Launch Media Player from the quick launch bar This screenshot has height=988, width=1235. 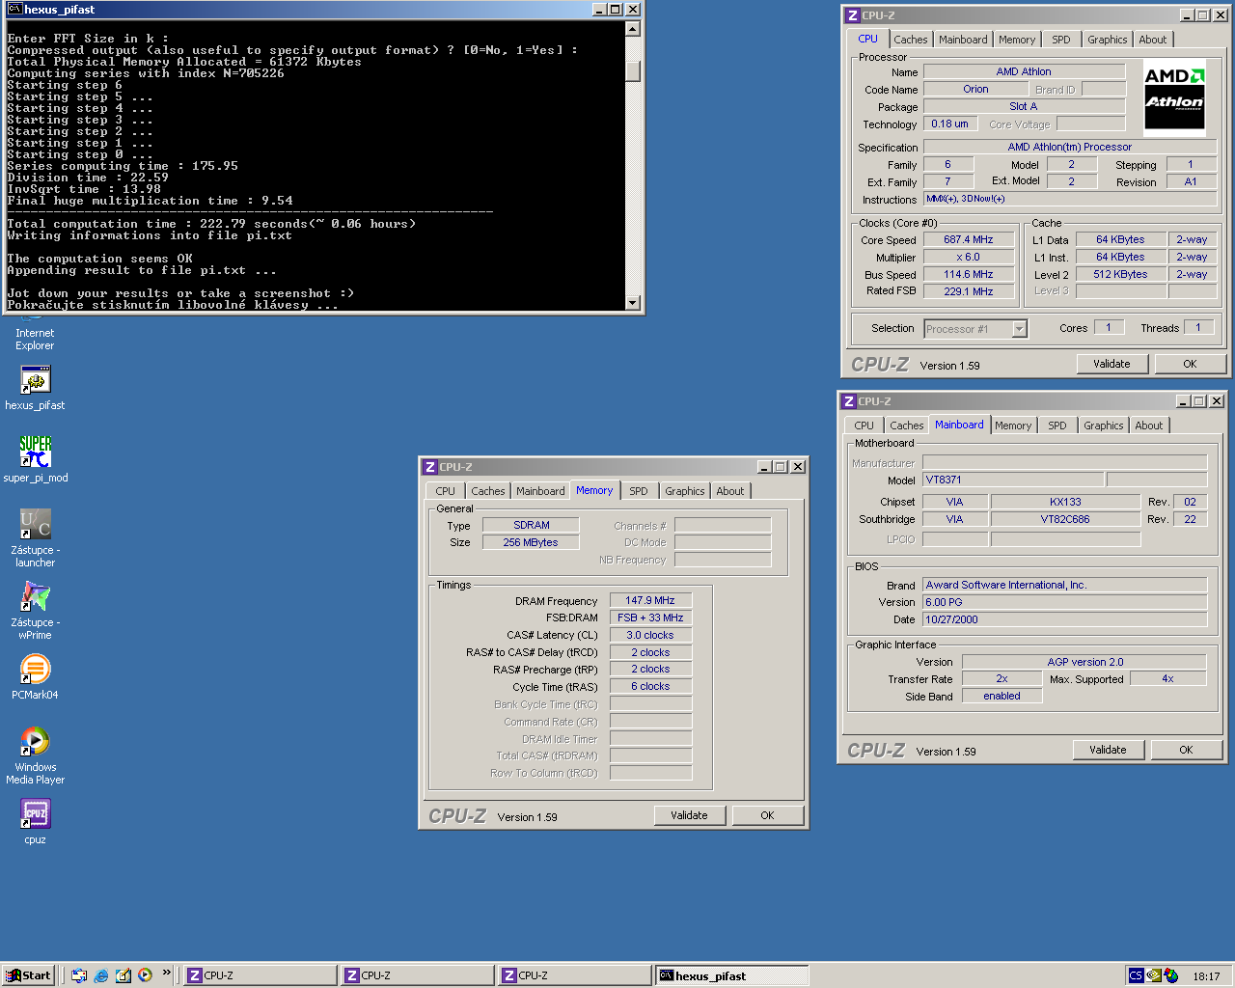click(x=145, y=975)
